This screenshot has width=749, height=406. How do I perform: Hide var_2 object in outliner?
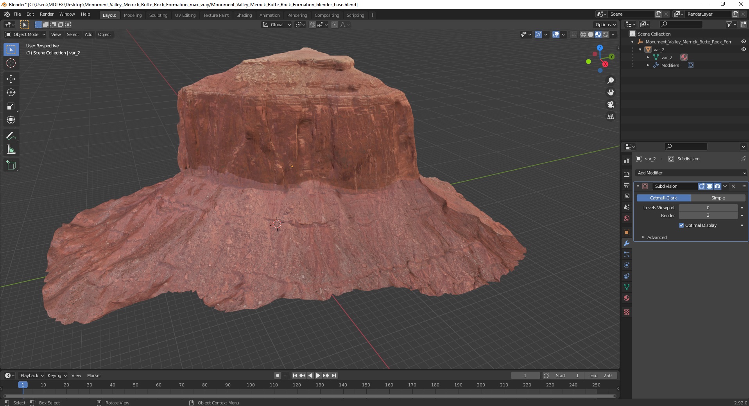[744, 49]
